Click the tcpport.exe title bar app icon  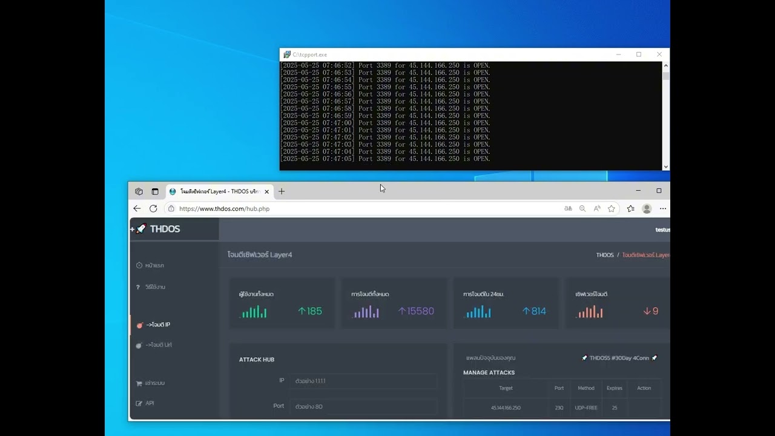click(x=287, y=54)
